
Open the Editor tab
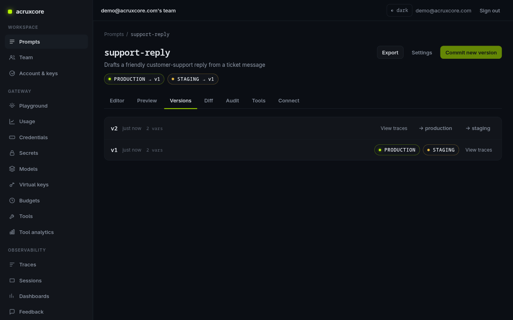point(117,100)
